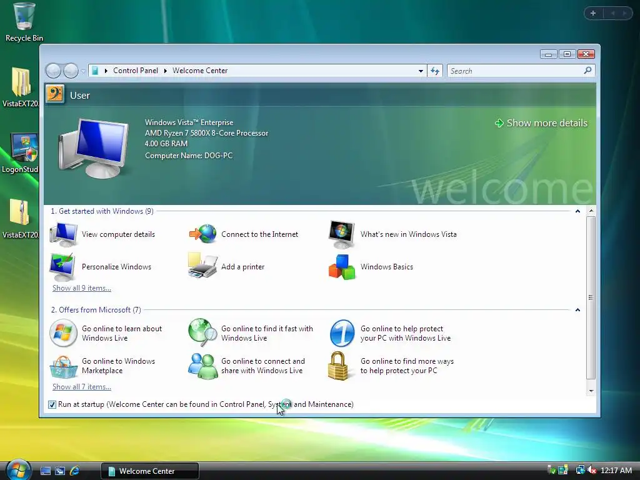The width and height of the screenshot is (640, 480).
Task: Select Welcome Center taskbar button
Action: [x=150, y=471]
